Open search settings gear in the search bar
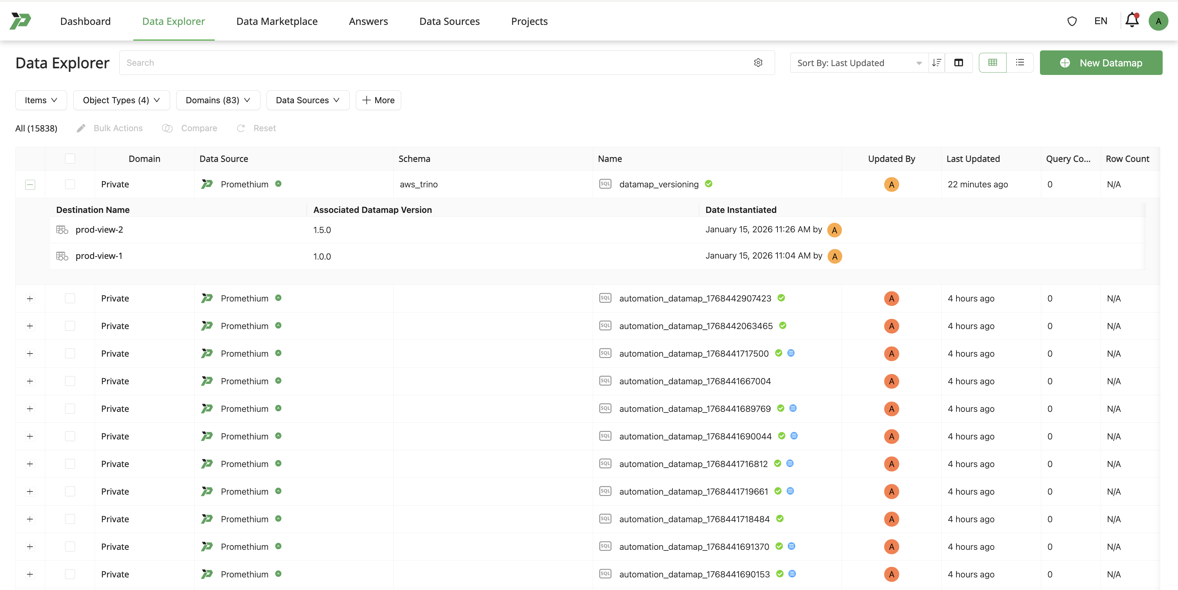 pyautogui.click(x=759, y=63)
